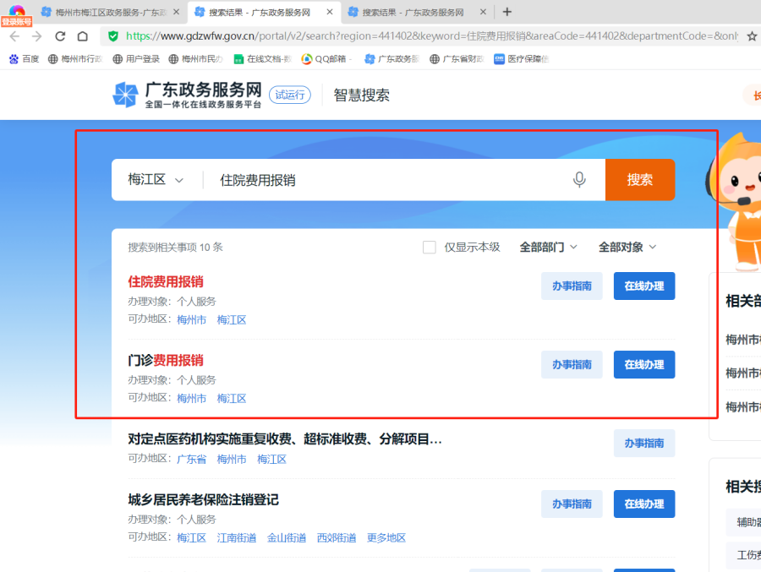Open 办事指南 for 门诊费用报销
Screen dimensions: 761x572
pyautogui.click(x=572, y=364)
